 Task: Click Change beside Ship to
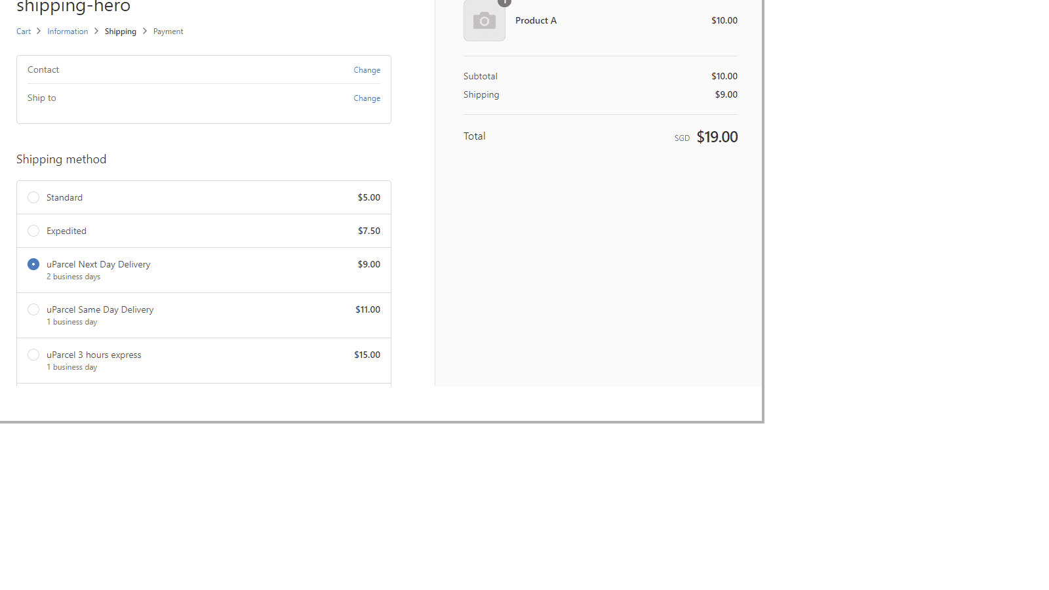tap(366, 98)
